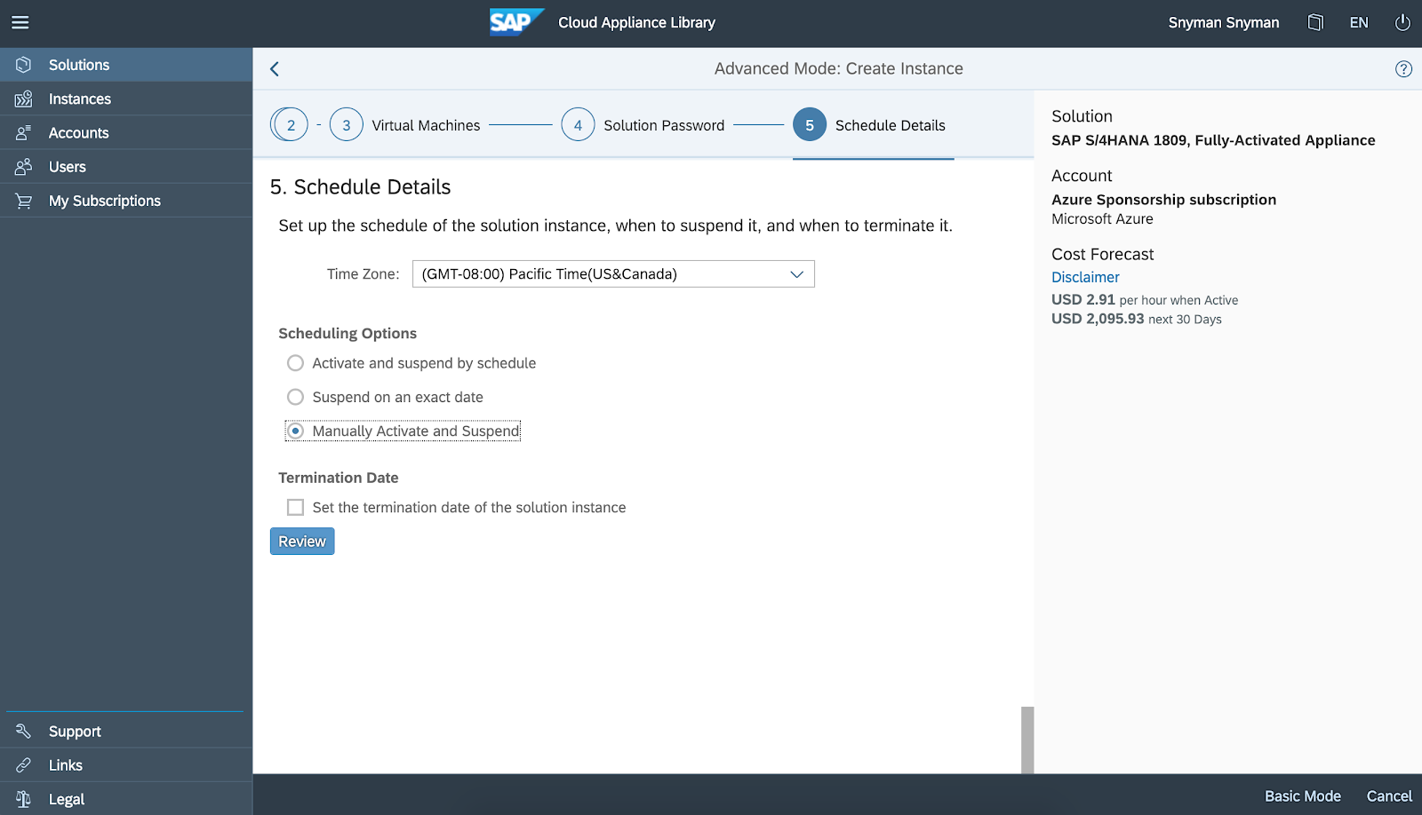
Task: Open Accounts in the sidebar
Action: click(x=126, y=133)
